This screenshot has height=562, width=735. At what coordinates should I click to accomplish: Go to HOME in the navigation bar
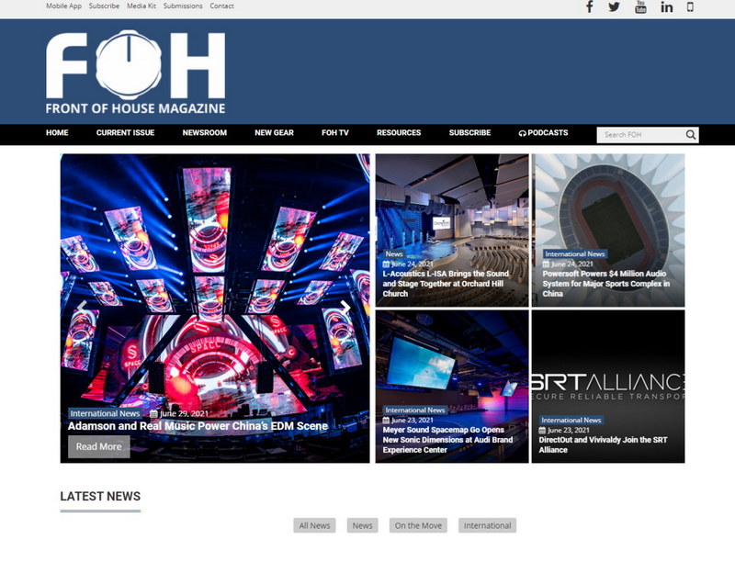click(x=57, y=133)
